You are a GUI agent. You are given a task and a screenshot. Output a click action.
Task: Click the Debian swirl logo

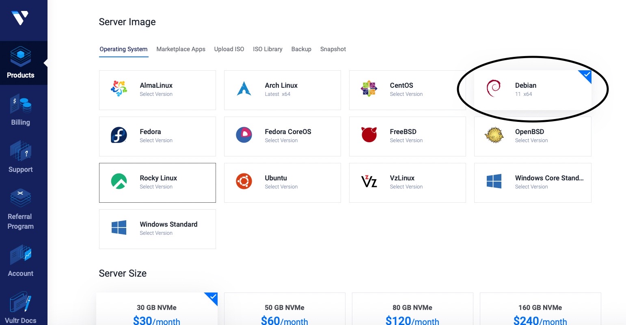pos(494,89)
